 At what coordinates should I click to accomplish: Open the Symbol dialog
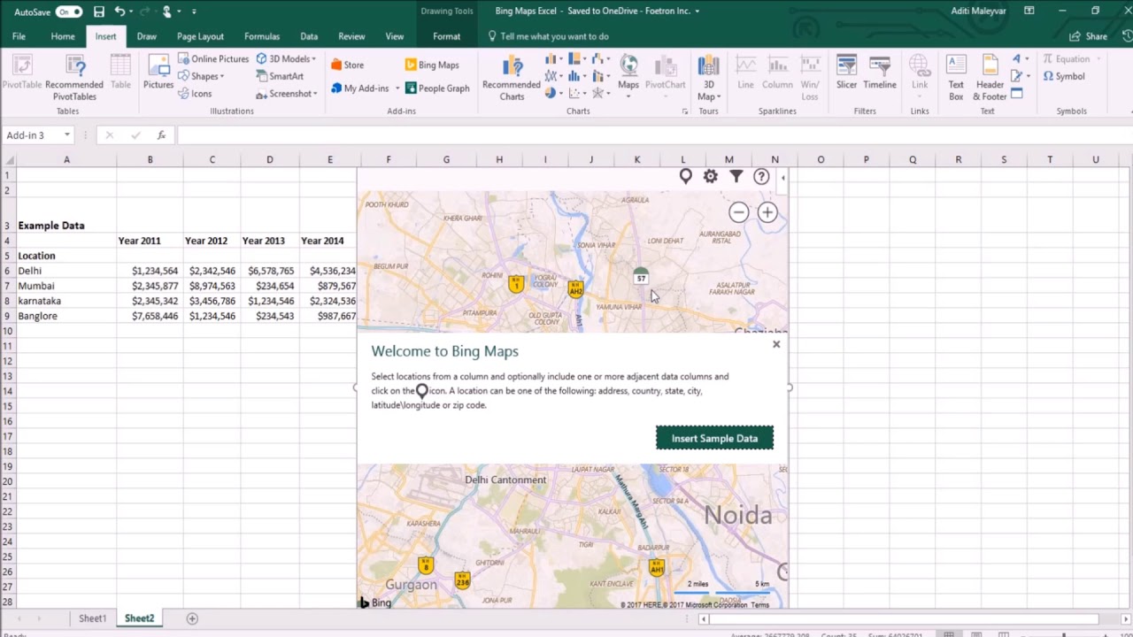click(1063, 76)
